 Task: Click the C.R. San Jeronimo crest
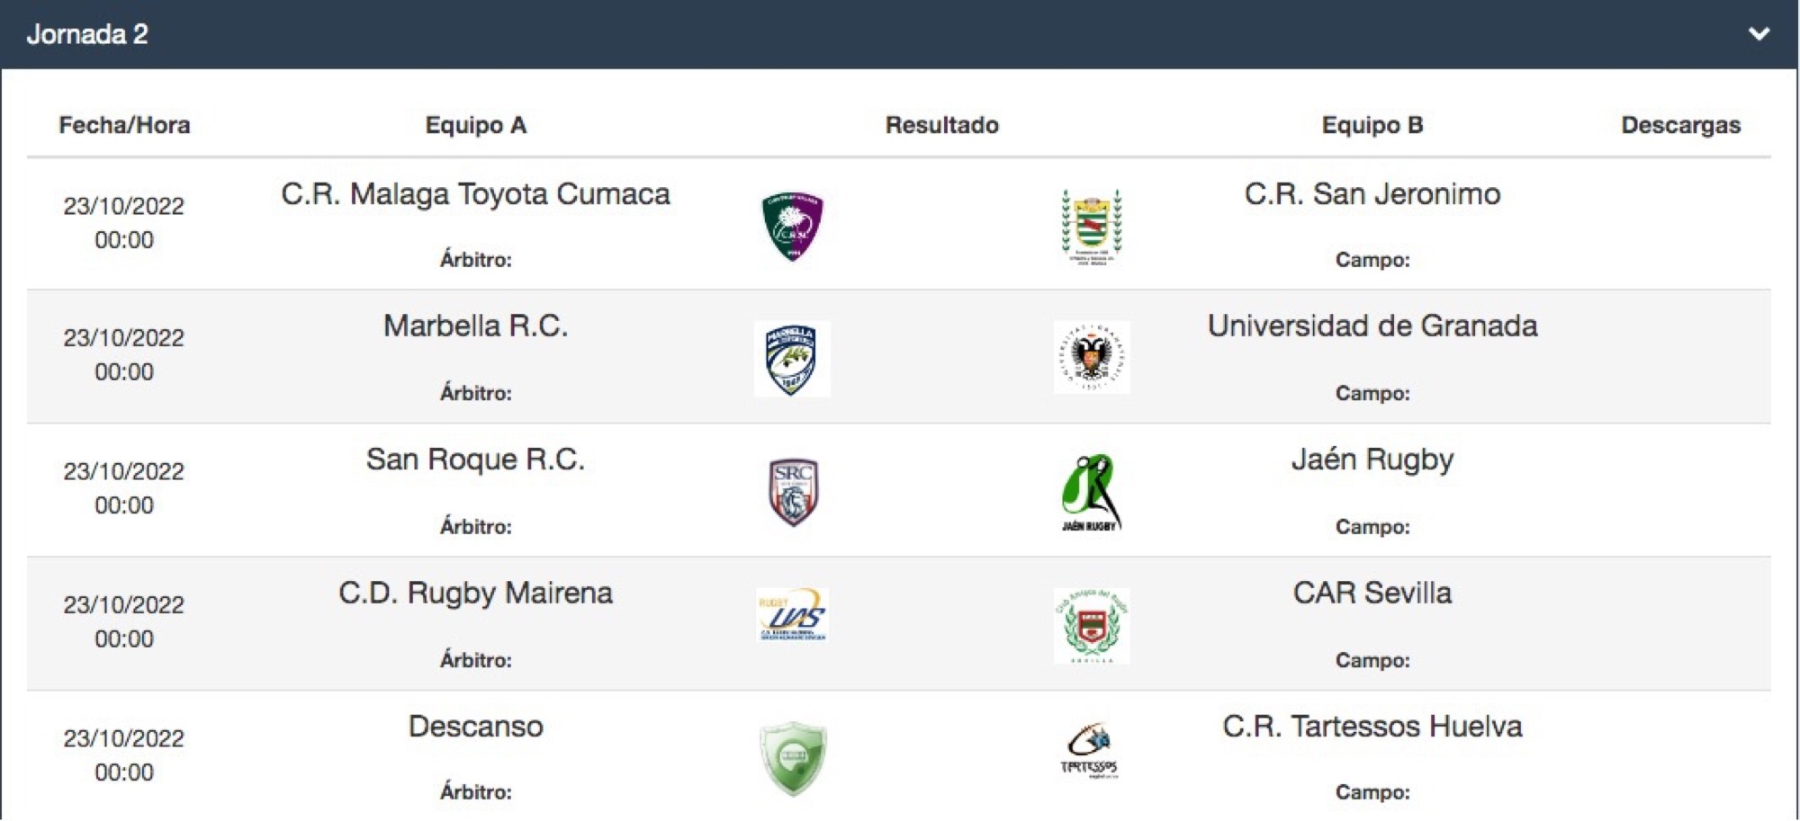click(x=1091, y=226)
